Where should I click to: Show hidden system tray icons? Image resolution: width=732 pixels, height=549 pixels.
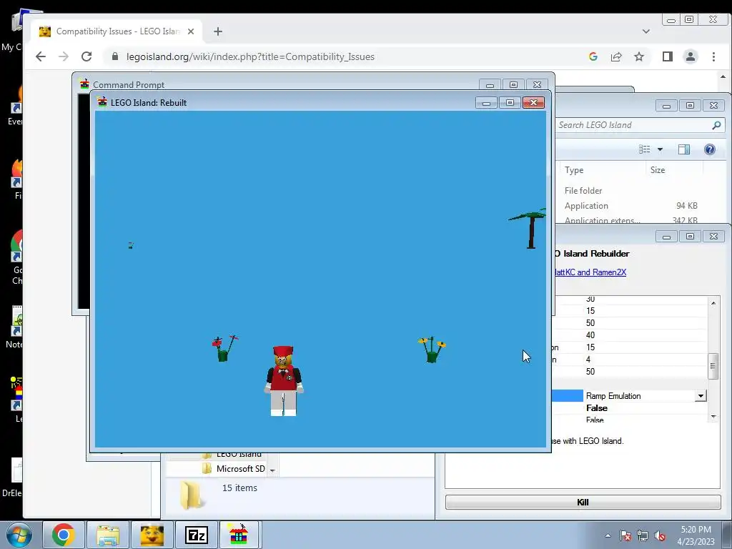pos(608,535)
